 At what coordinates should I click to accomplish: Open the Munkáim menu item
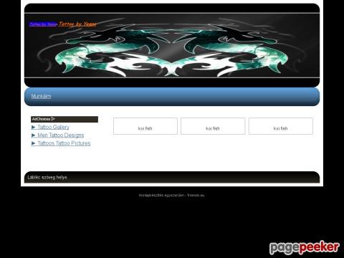(x=41, y=96)
